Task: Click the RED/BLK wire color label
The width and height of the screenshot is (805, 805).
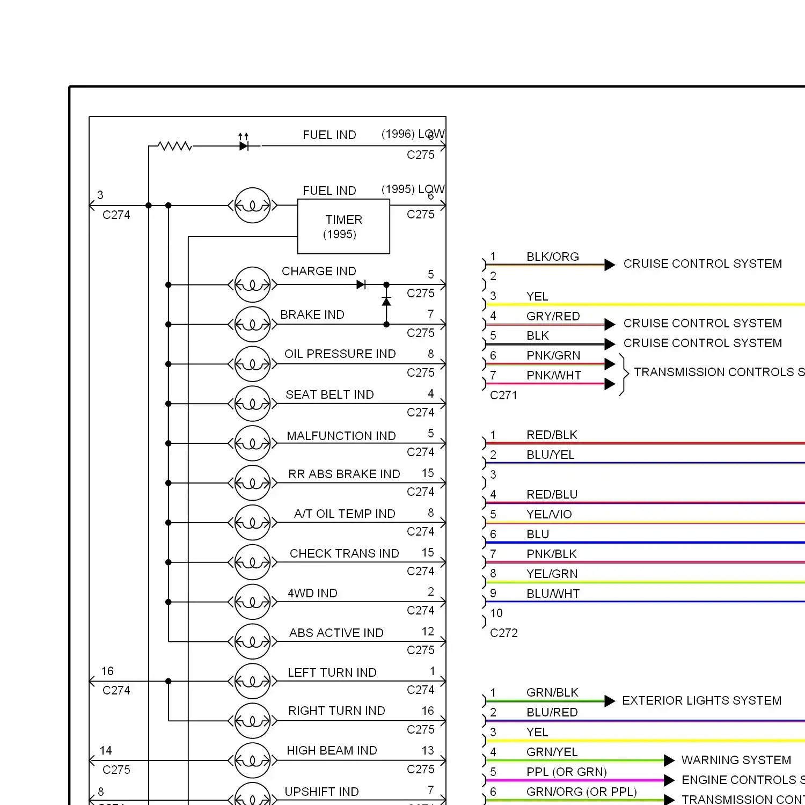Action: [x=552, y=435]
